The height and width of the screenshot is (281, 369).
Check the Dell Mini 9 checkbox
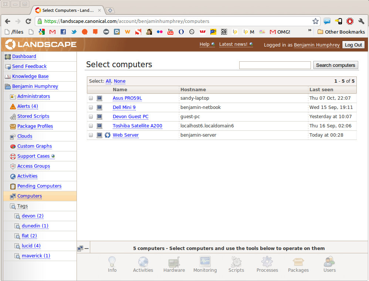pos(91,107)
